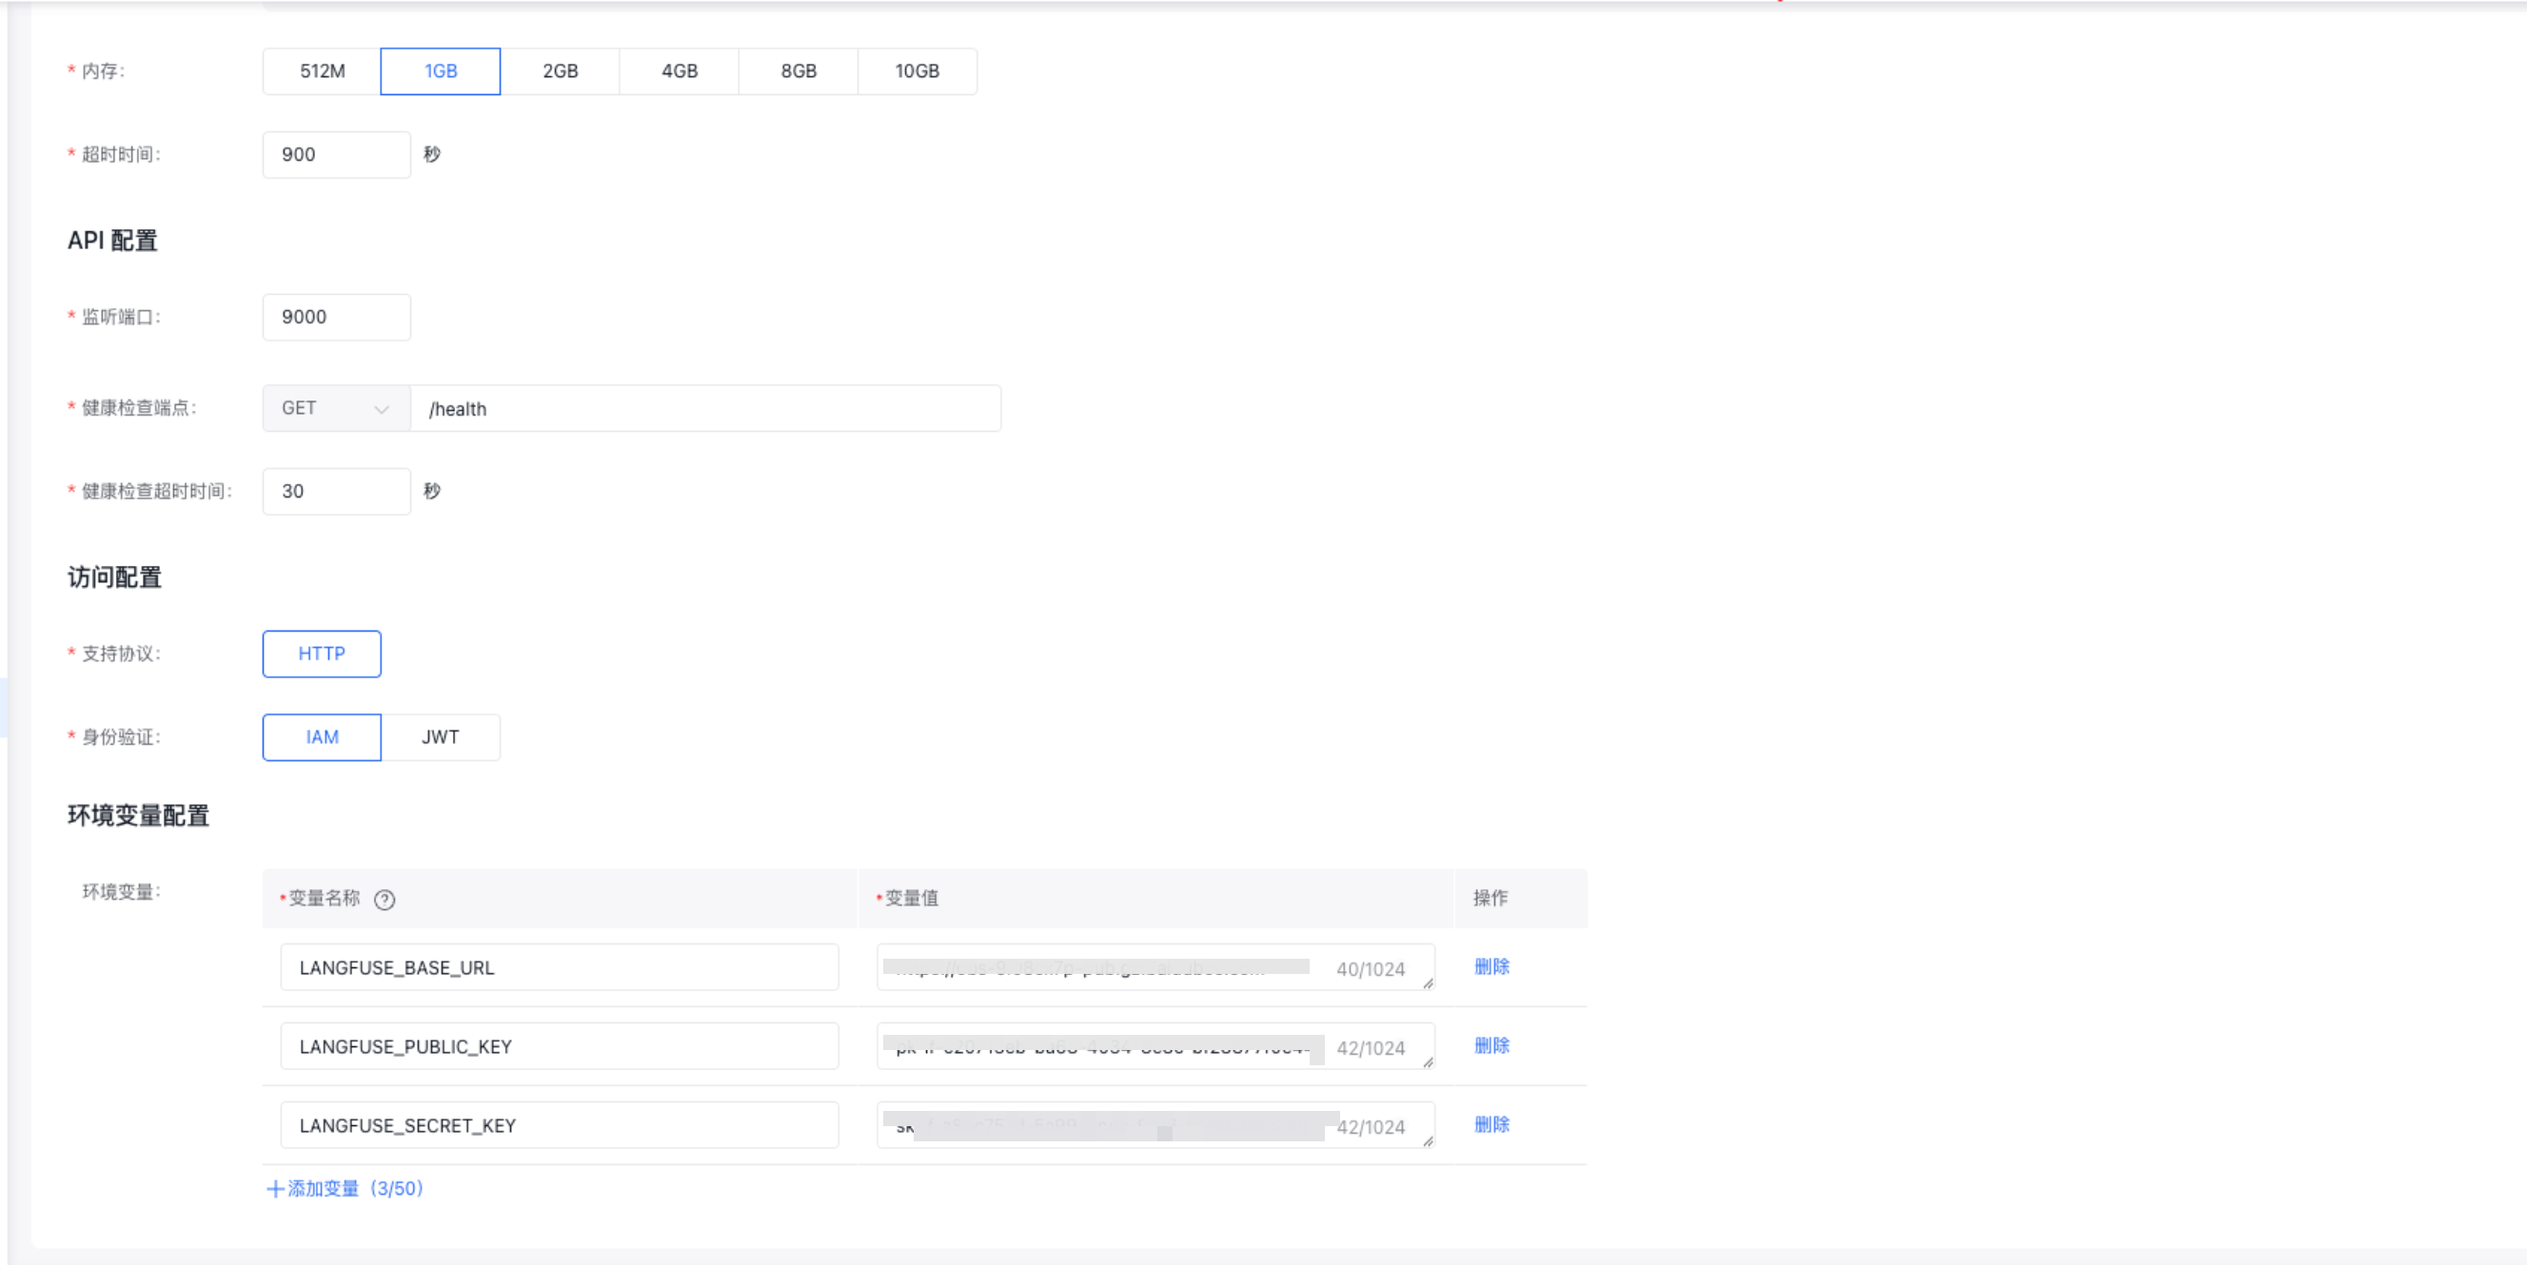The width and height of the screenshot is (2527, 1265).
Task: Click the health check timeout field 30
Action: (x=335, y=492)
